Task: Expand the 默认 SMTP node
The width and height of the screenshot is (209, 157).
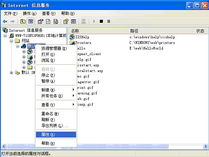Action: pyautogui.click(x=12, y=73)
